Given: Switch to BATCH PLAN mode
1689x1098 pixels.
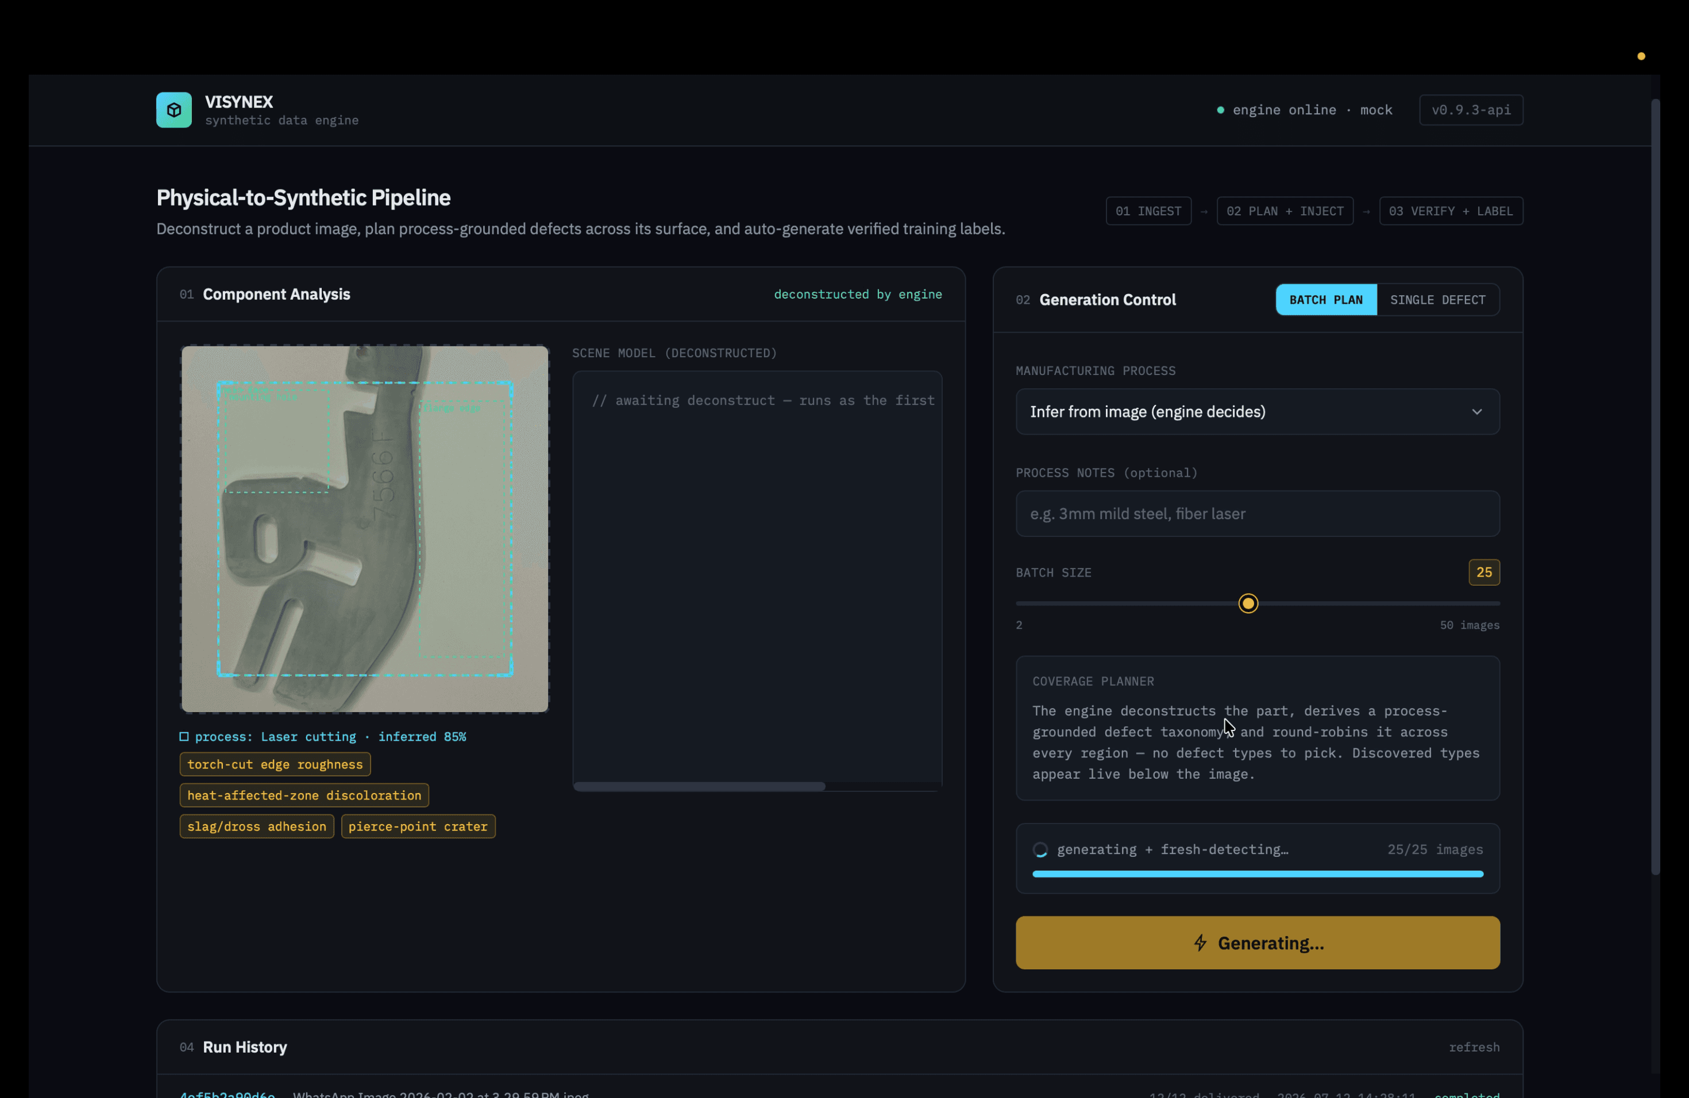Looking at the screenshot, I should (x=1326, y=300).
